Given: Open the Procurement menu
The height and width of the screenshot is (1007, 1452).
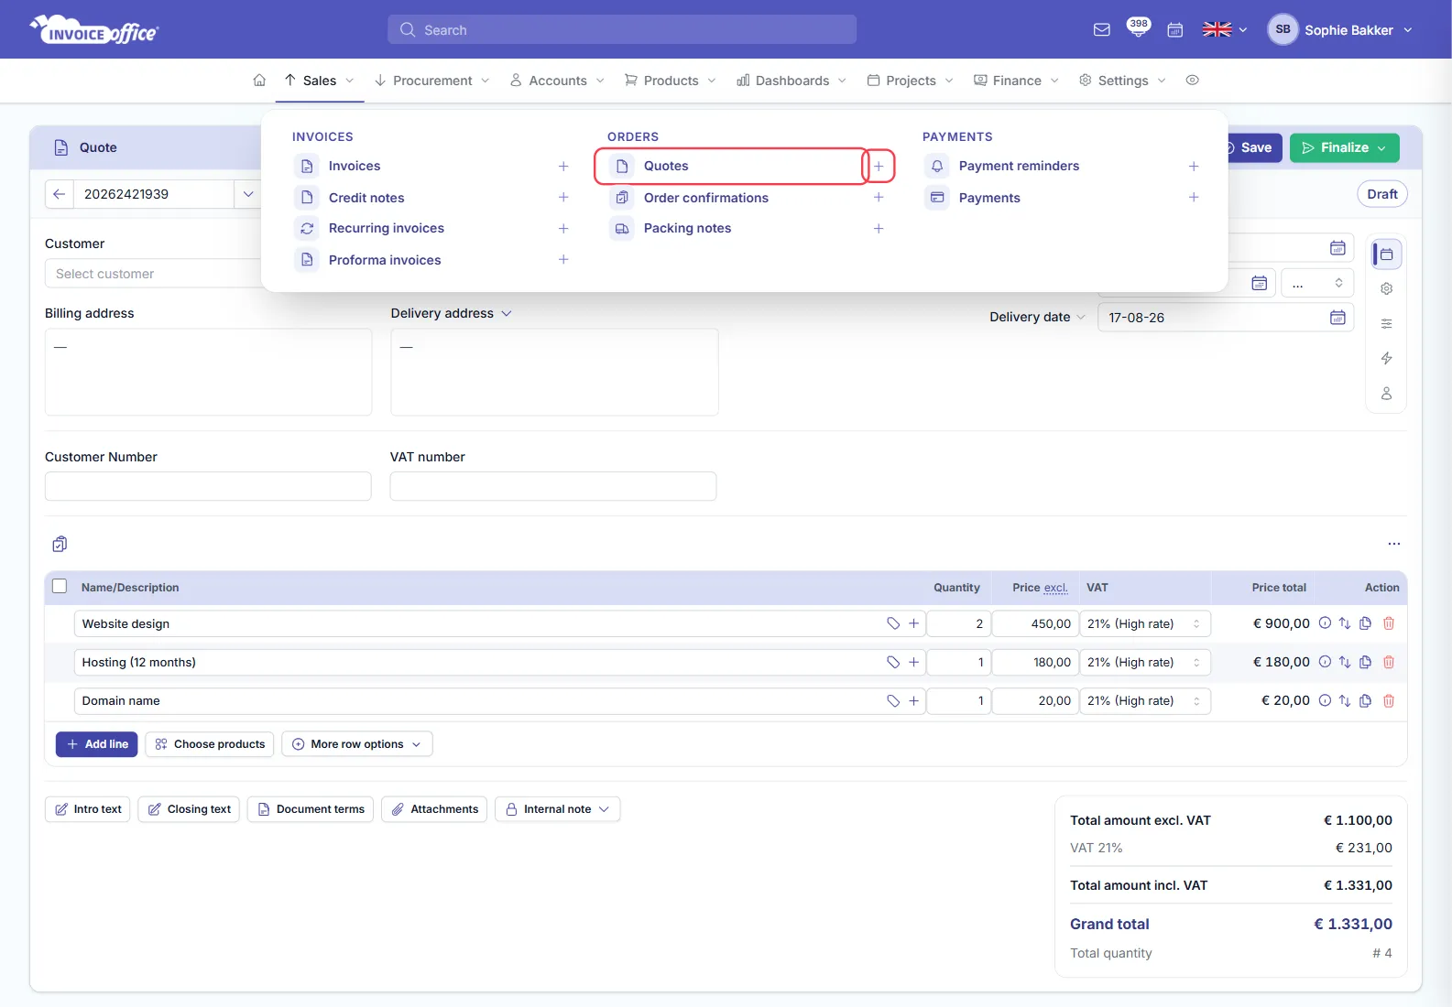Looking at the screenshot, I should 431,81.
